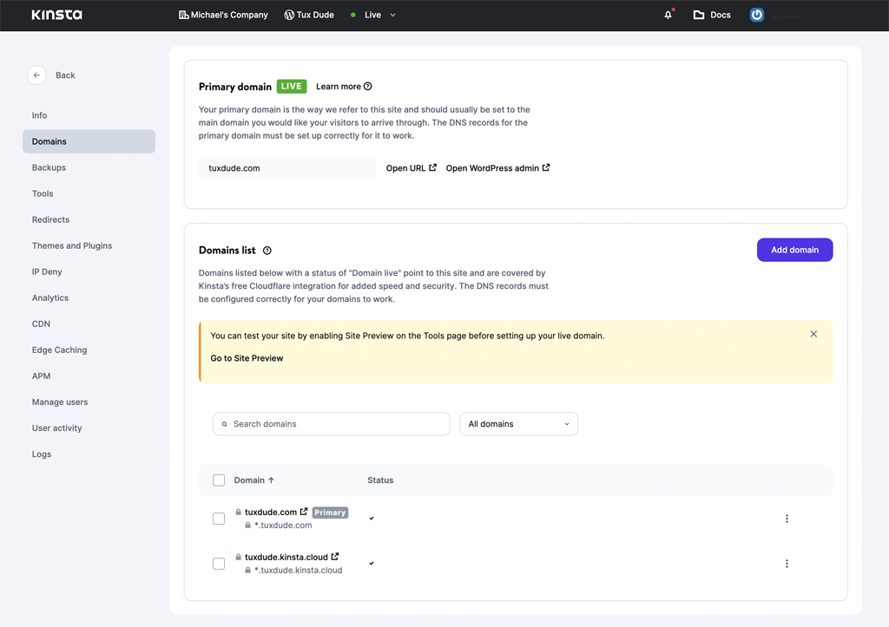The height and width of the screenshot is (627, 889).
Task: Click the *.tuxdude.kinsta.cloud wildcard entry
Action: (x=299, y=571)
